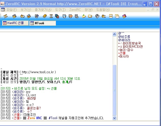Viewport: 161px width, 126px height.
Task: Open the 파일(F) menu
Action: pyautogui.click(x=12, y=10)
